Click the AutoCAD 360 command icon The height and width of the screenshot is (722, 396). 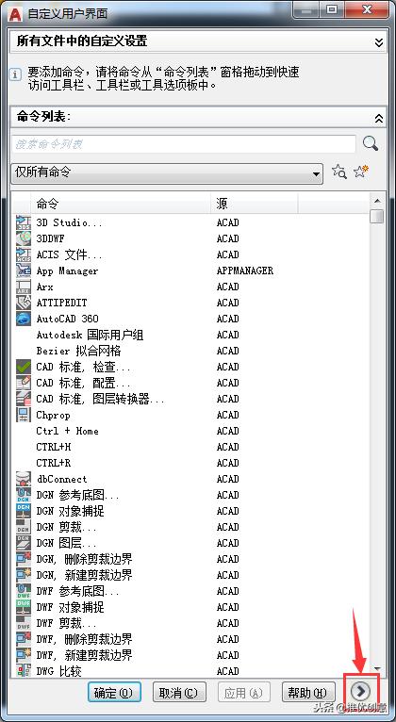[23, 319]
